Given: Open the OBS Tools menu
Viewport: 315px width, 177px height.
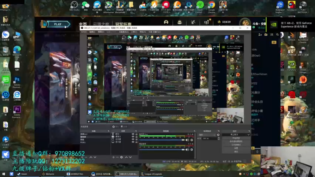Looking at the screenshot, I should tap(134, 32).
